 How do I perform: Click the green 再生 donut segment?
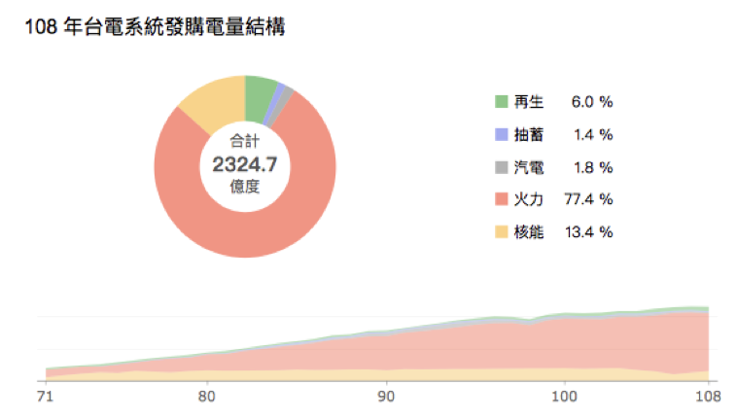(x=259, y=98)
